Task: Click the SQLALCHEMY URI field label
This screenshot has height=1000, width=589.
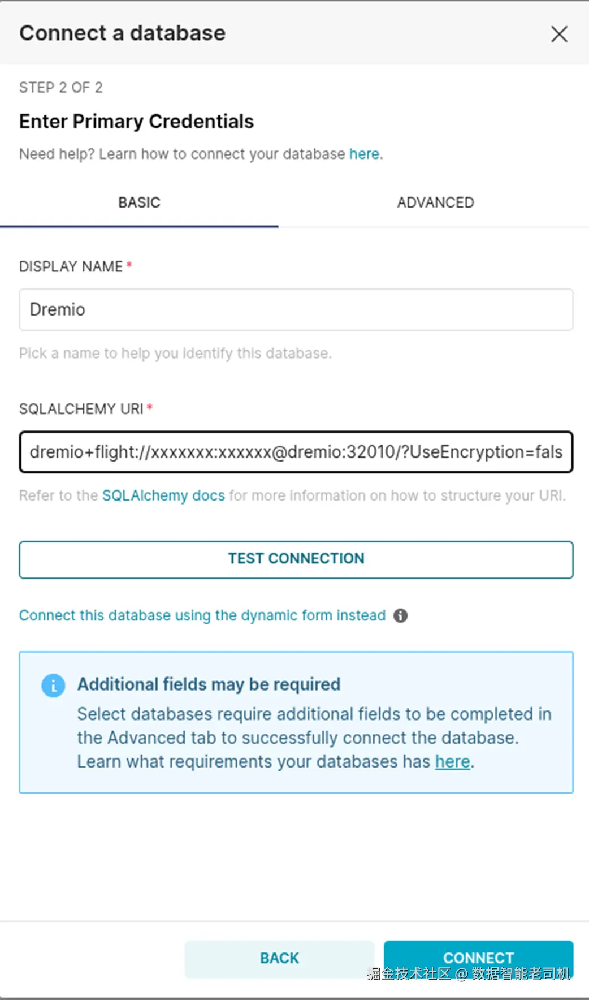Action: [x=81, y=409]
